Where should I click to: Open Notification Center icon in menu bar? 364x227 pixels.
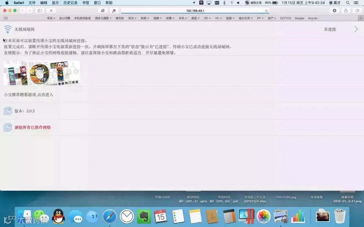click(x=356, y=3)
